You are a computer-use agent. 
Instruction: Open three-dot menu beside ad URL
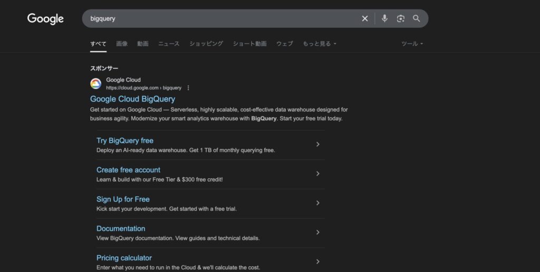[x=188, y=88]
